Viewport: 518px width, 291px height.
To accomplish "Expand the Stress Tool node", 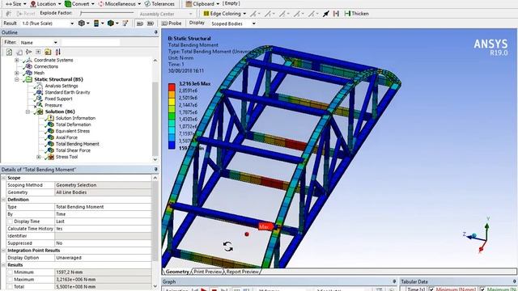I will pyautogui.click(x=39, y=157).
